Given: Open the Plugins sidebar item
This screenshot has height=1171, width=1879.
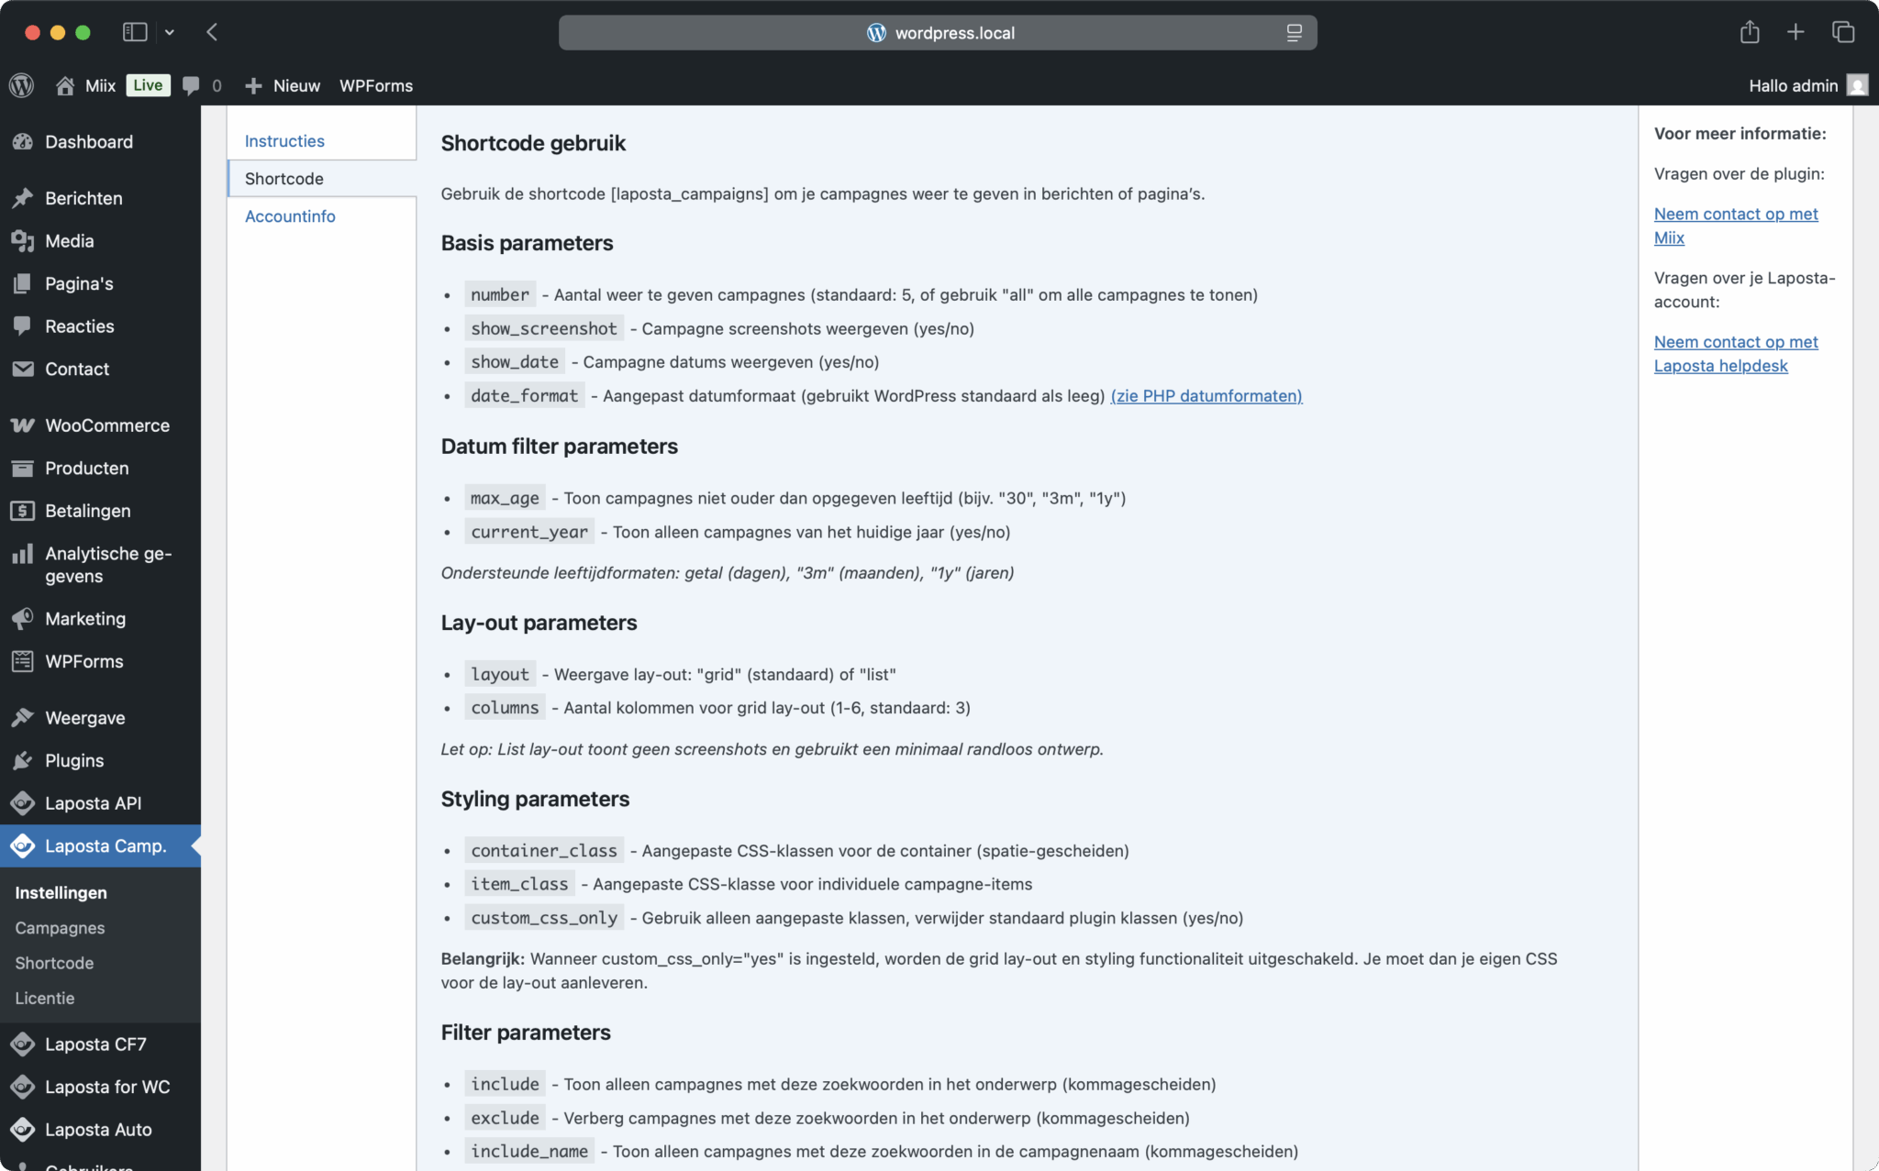Looking at the screenshot, I should click(100, 760).
